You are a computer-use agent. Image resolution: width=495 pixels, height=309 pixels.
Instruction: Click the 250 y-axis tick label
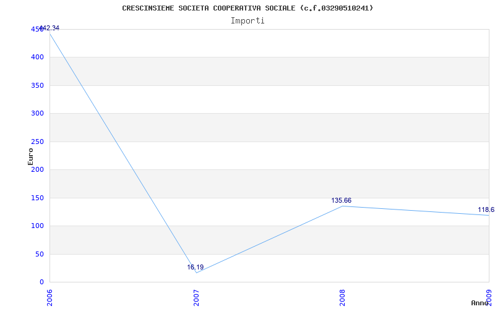[37, 142]
